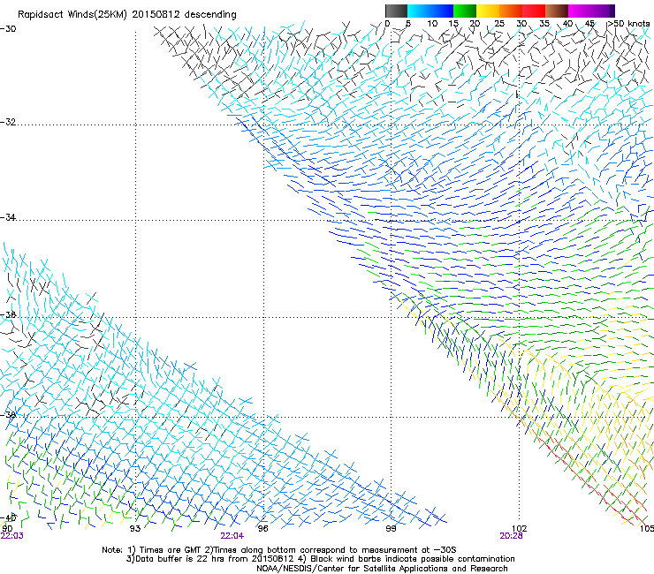654x574 pixels.
Task: Click the purple 20:28 time label
Action: click(512, 536)
